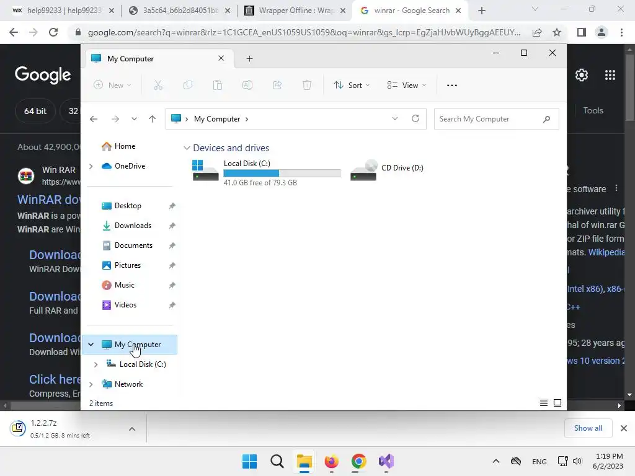Click Google logo
This screenshot has width=635, height=476.
[x=43, y=75]
